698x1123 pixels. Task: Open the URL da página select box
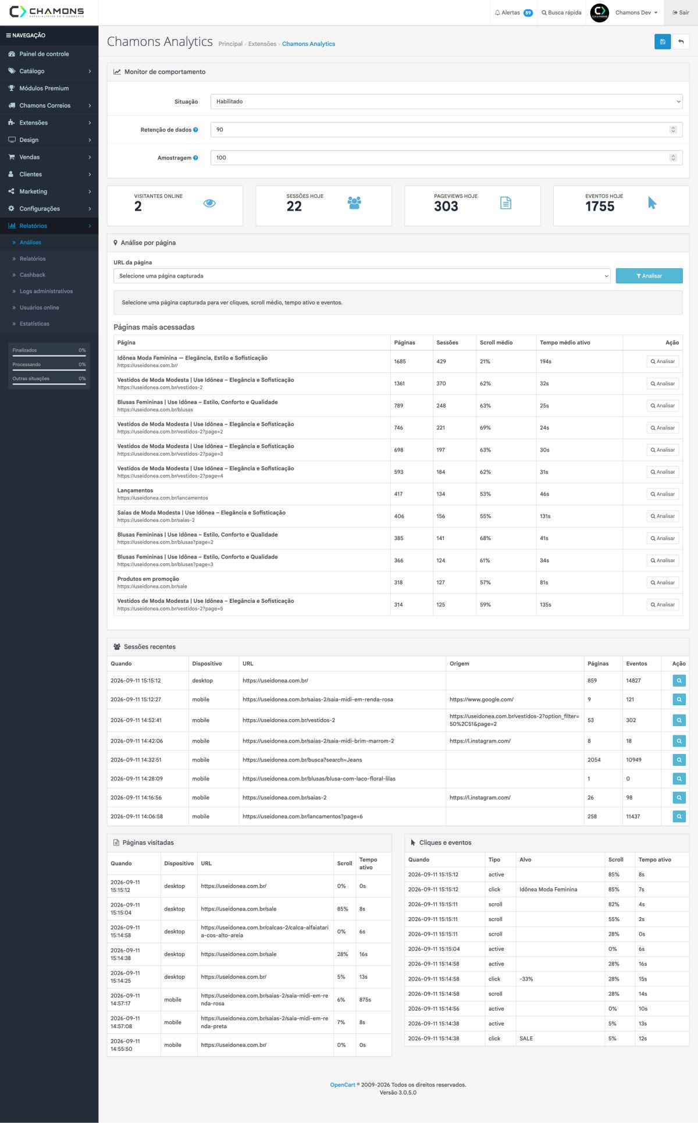click(362, 276)
